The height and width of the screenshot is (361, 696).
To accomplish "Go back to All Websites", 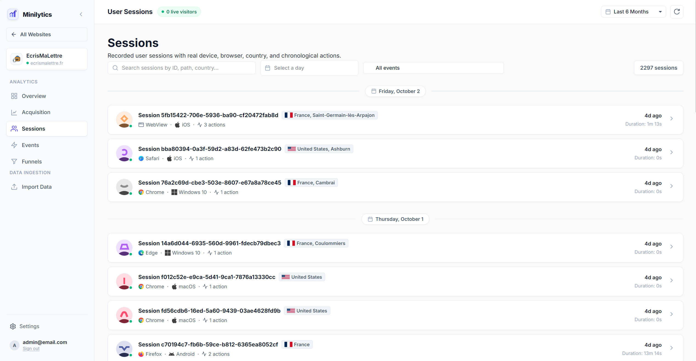I will [x=47, y=34].
